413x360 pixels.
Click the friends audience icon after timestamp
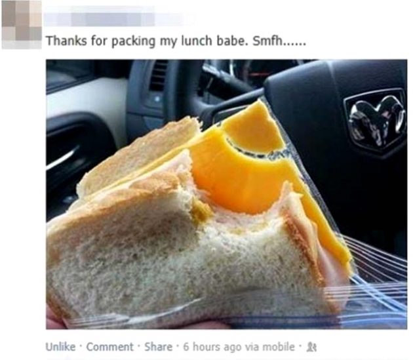311,348
